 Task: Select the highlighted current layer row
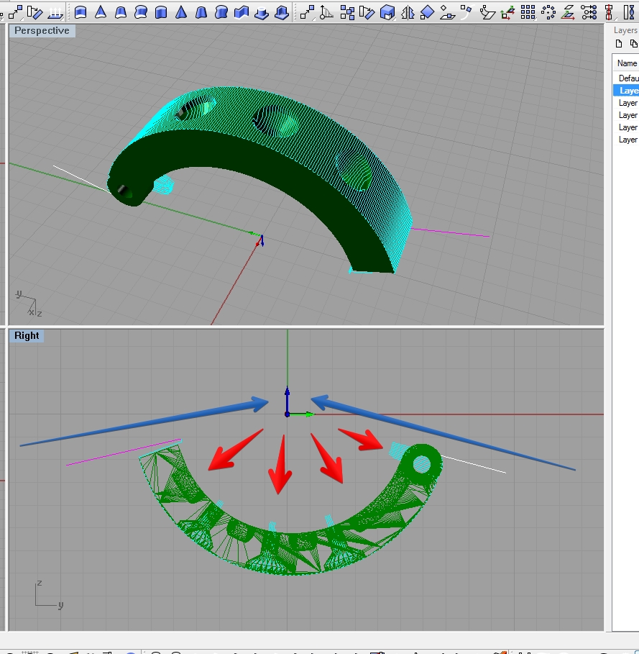(627, 91)
